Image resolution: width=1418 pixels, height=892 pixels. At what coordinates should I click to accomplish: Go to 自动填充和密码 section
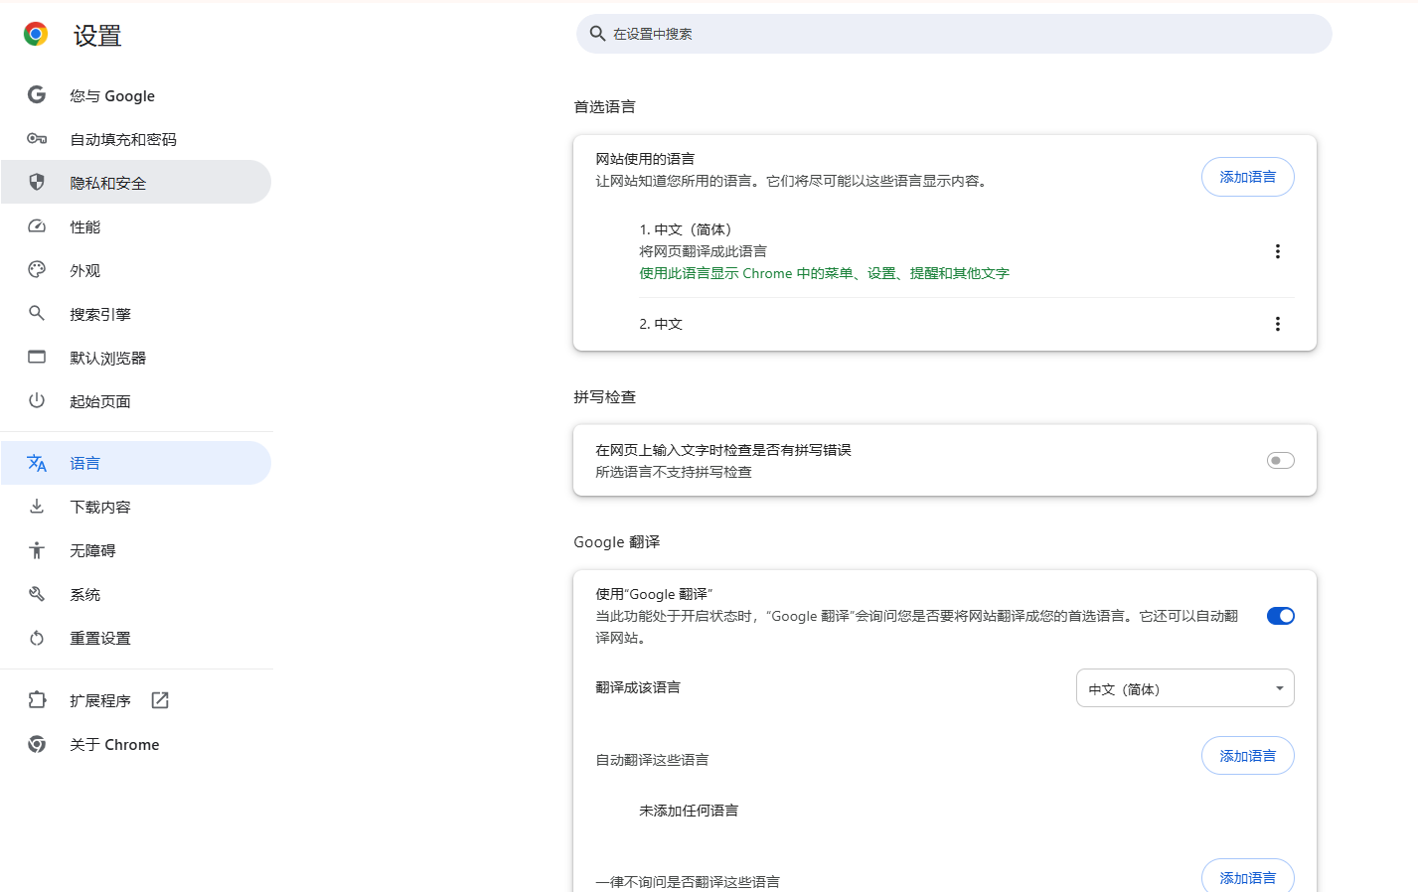coord(136,139)
